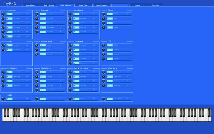Select the Vel->Loudness value field

[77, 90]
